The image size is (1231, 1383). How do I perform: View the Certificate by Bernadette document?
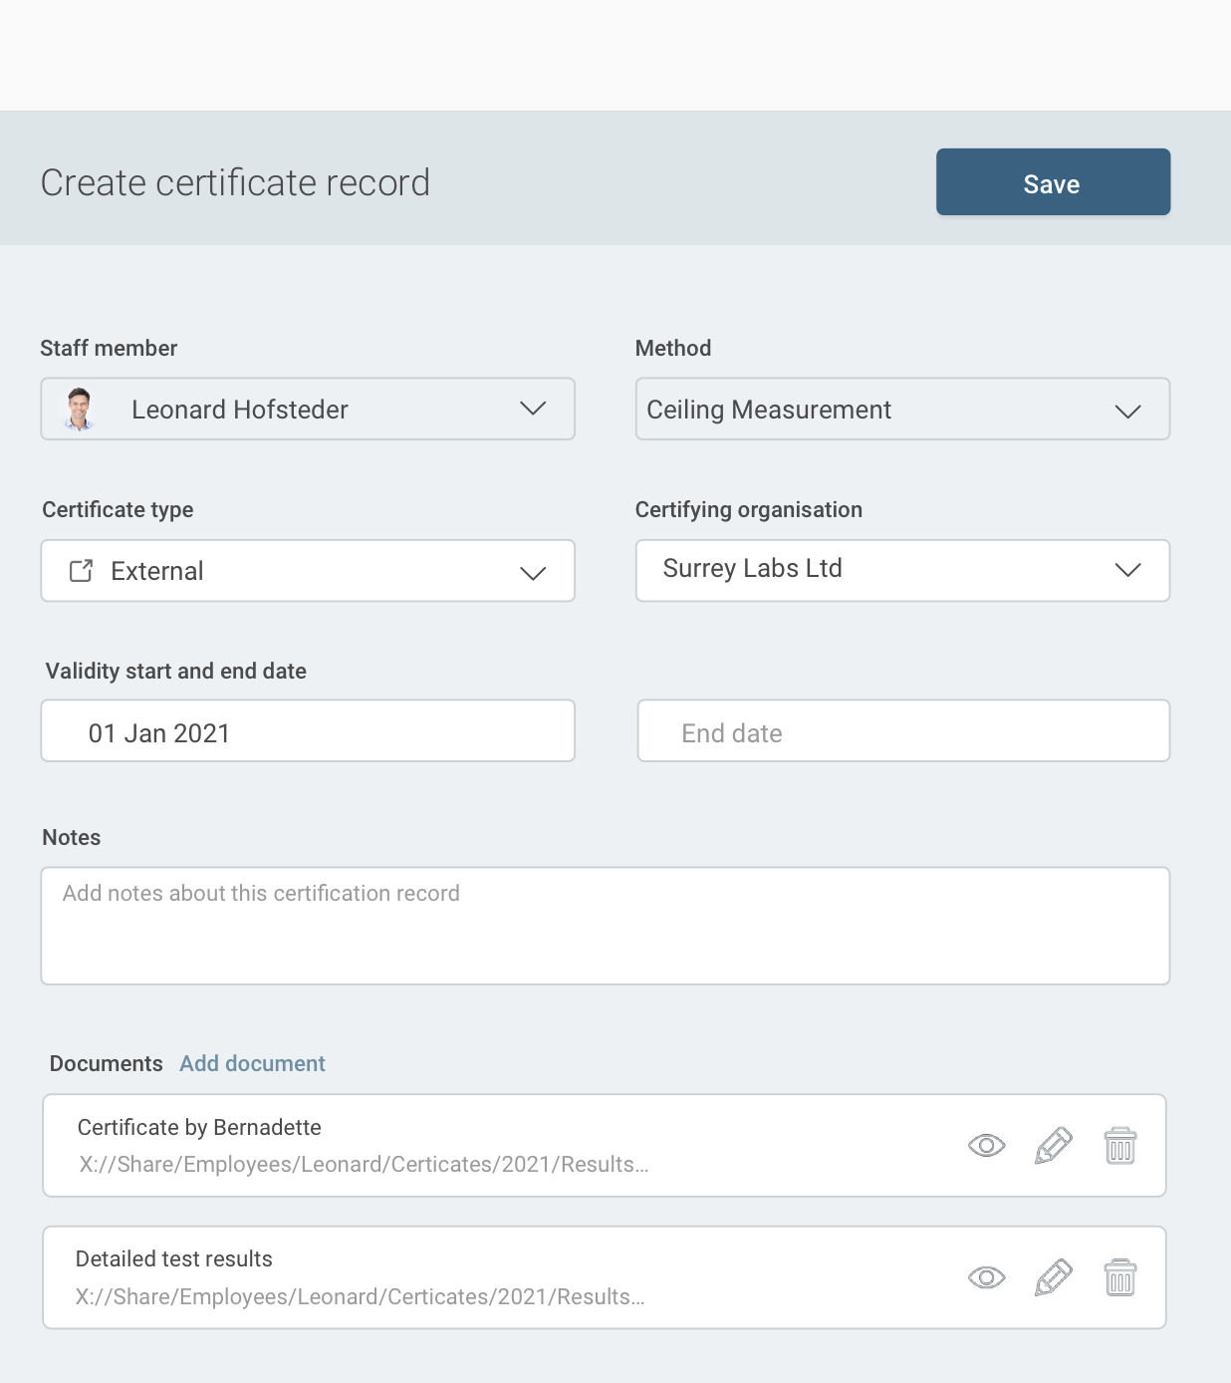987,1146
